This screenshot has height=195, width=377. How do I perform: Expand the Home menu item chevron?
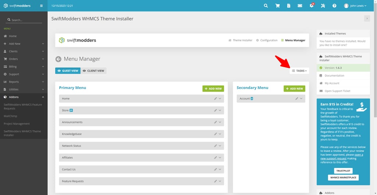(x=220, y=98)
